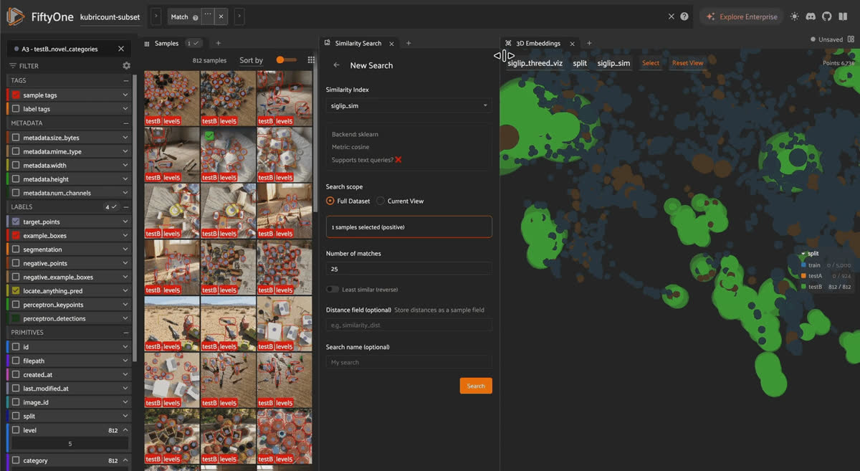Open Match stage more options dots
This screenshot has height=471, width=860.
click(208, 16)
